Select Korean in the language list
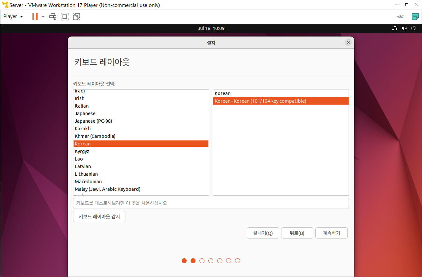Image resolution: width=422 pixels, height=277 pixels. point(141,144)
